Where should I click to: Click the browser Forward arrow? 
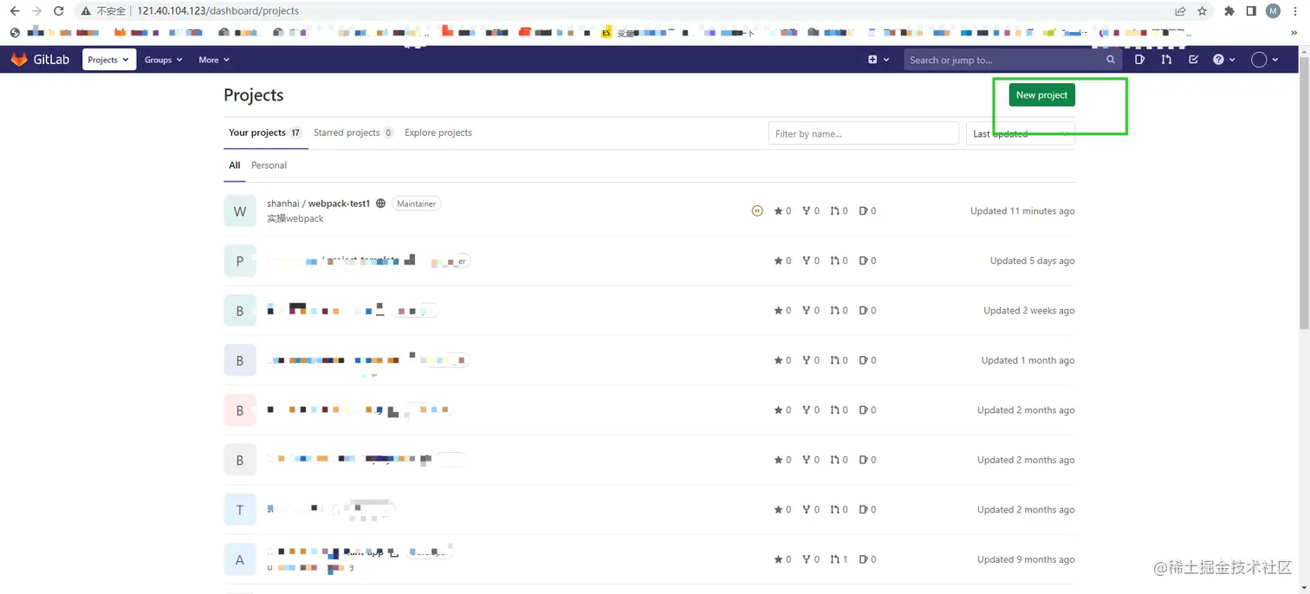36,11
